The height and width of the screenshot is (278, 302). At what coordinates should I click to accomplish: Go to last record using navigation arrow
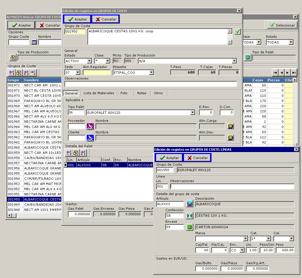coord(294,73)
